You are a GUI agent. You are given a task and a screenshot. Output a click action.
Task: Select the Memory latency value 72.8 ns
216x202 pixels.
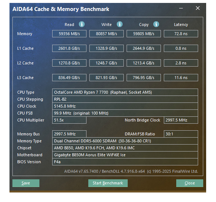point(181,34)
